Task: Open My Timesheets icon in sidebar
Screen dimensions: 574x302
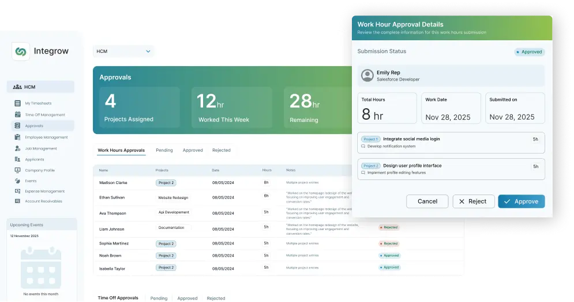Action: tap(17, 104)
